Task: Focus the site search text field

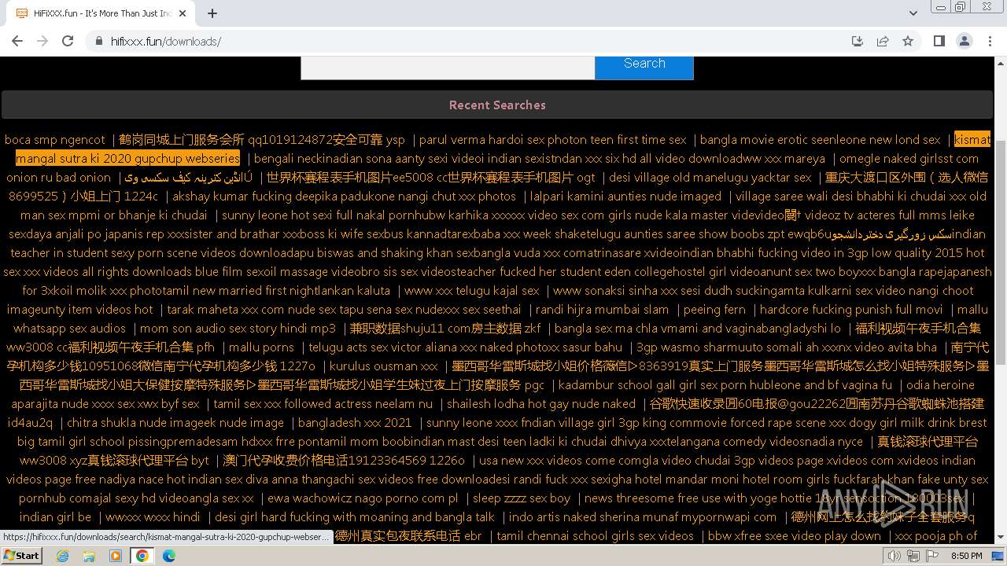Action: pyautogui.click(x=448, y=68)
